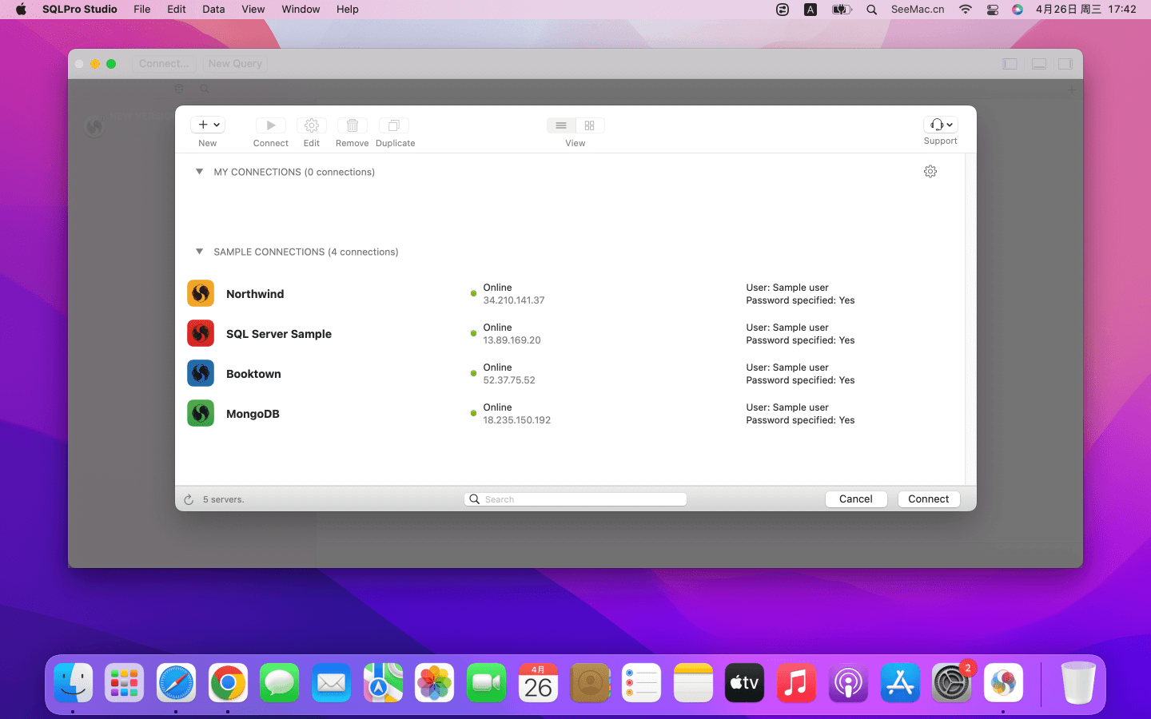Screen dimensions: 1151x719
Task: Open Launchpad from the Dock
Action: tap(125, 683)
